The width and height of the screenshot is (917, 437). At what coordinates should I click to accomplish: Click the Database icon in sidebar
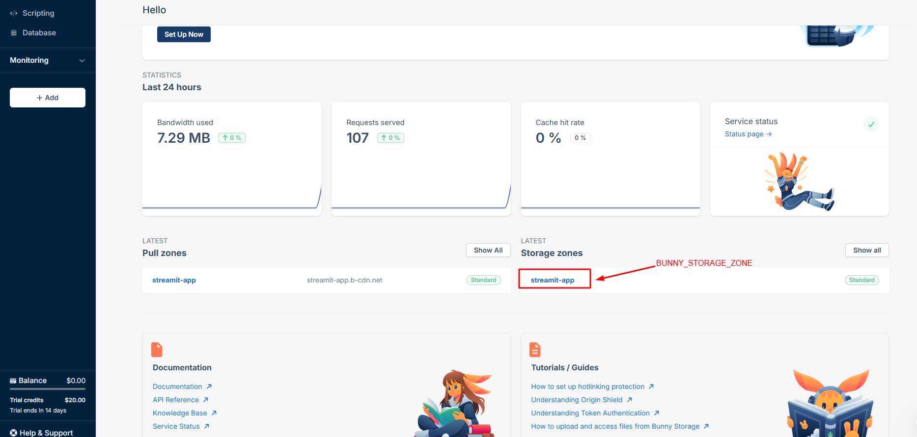14,33
